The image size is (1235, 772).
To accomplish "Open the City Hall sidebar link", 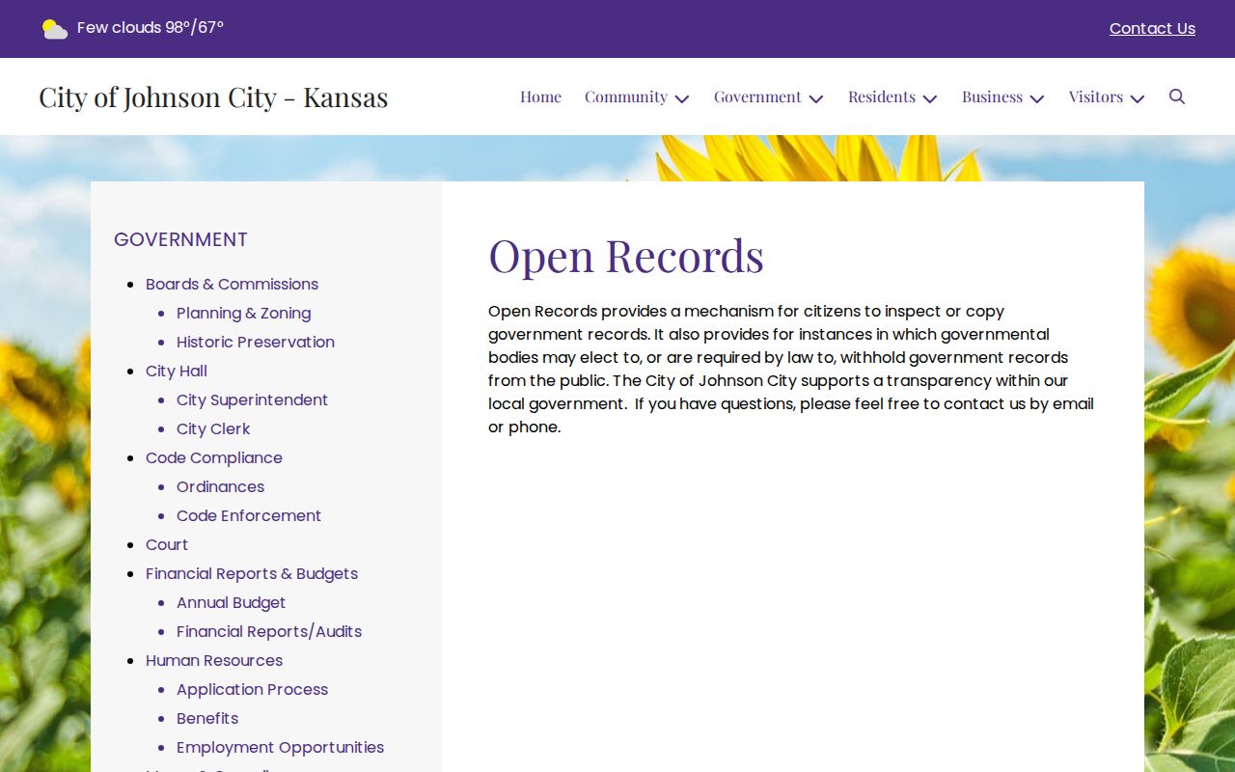I will (x=177, y=371).
